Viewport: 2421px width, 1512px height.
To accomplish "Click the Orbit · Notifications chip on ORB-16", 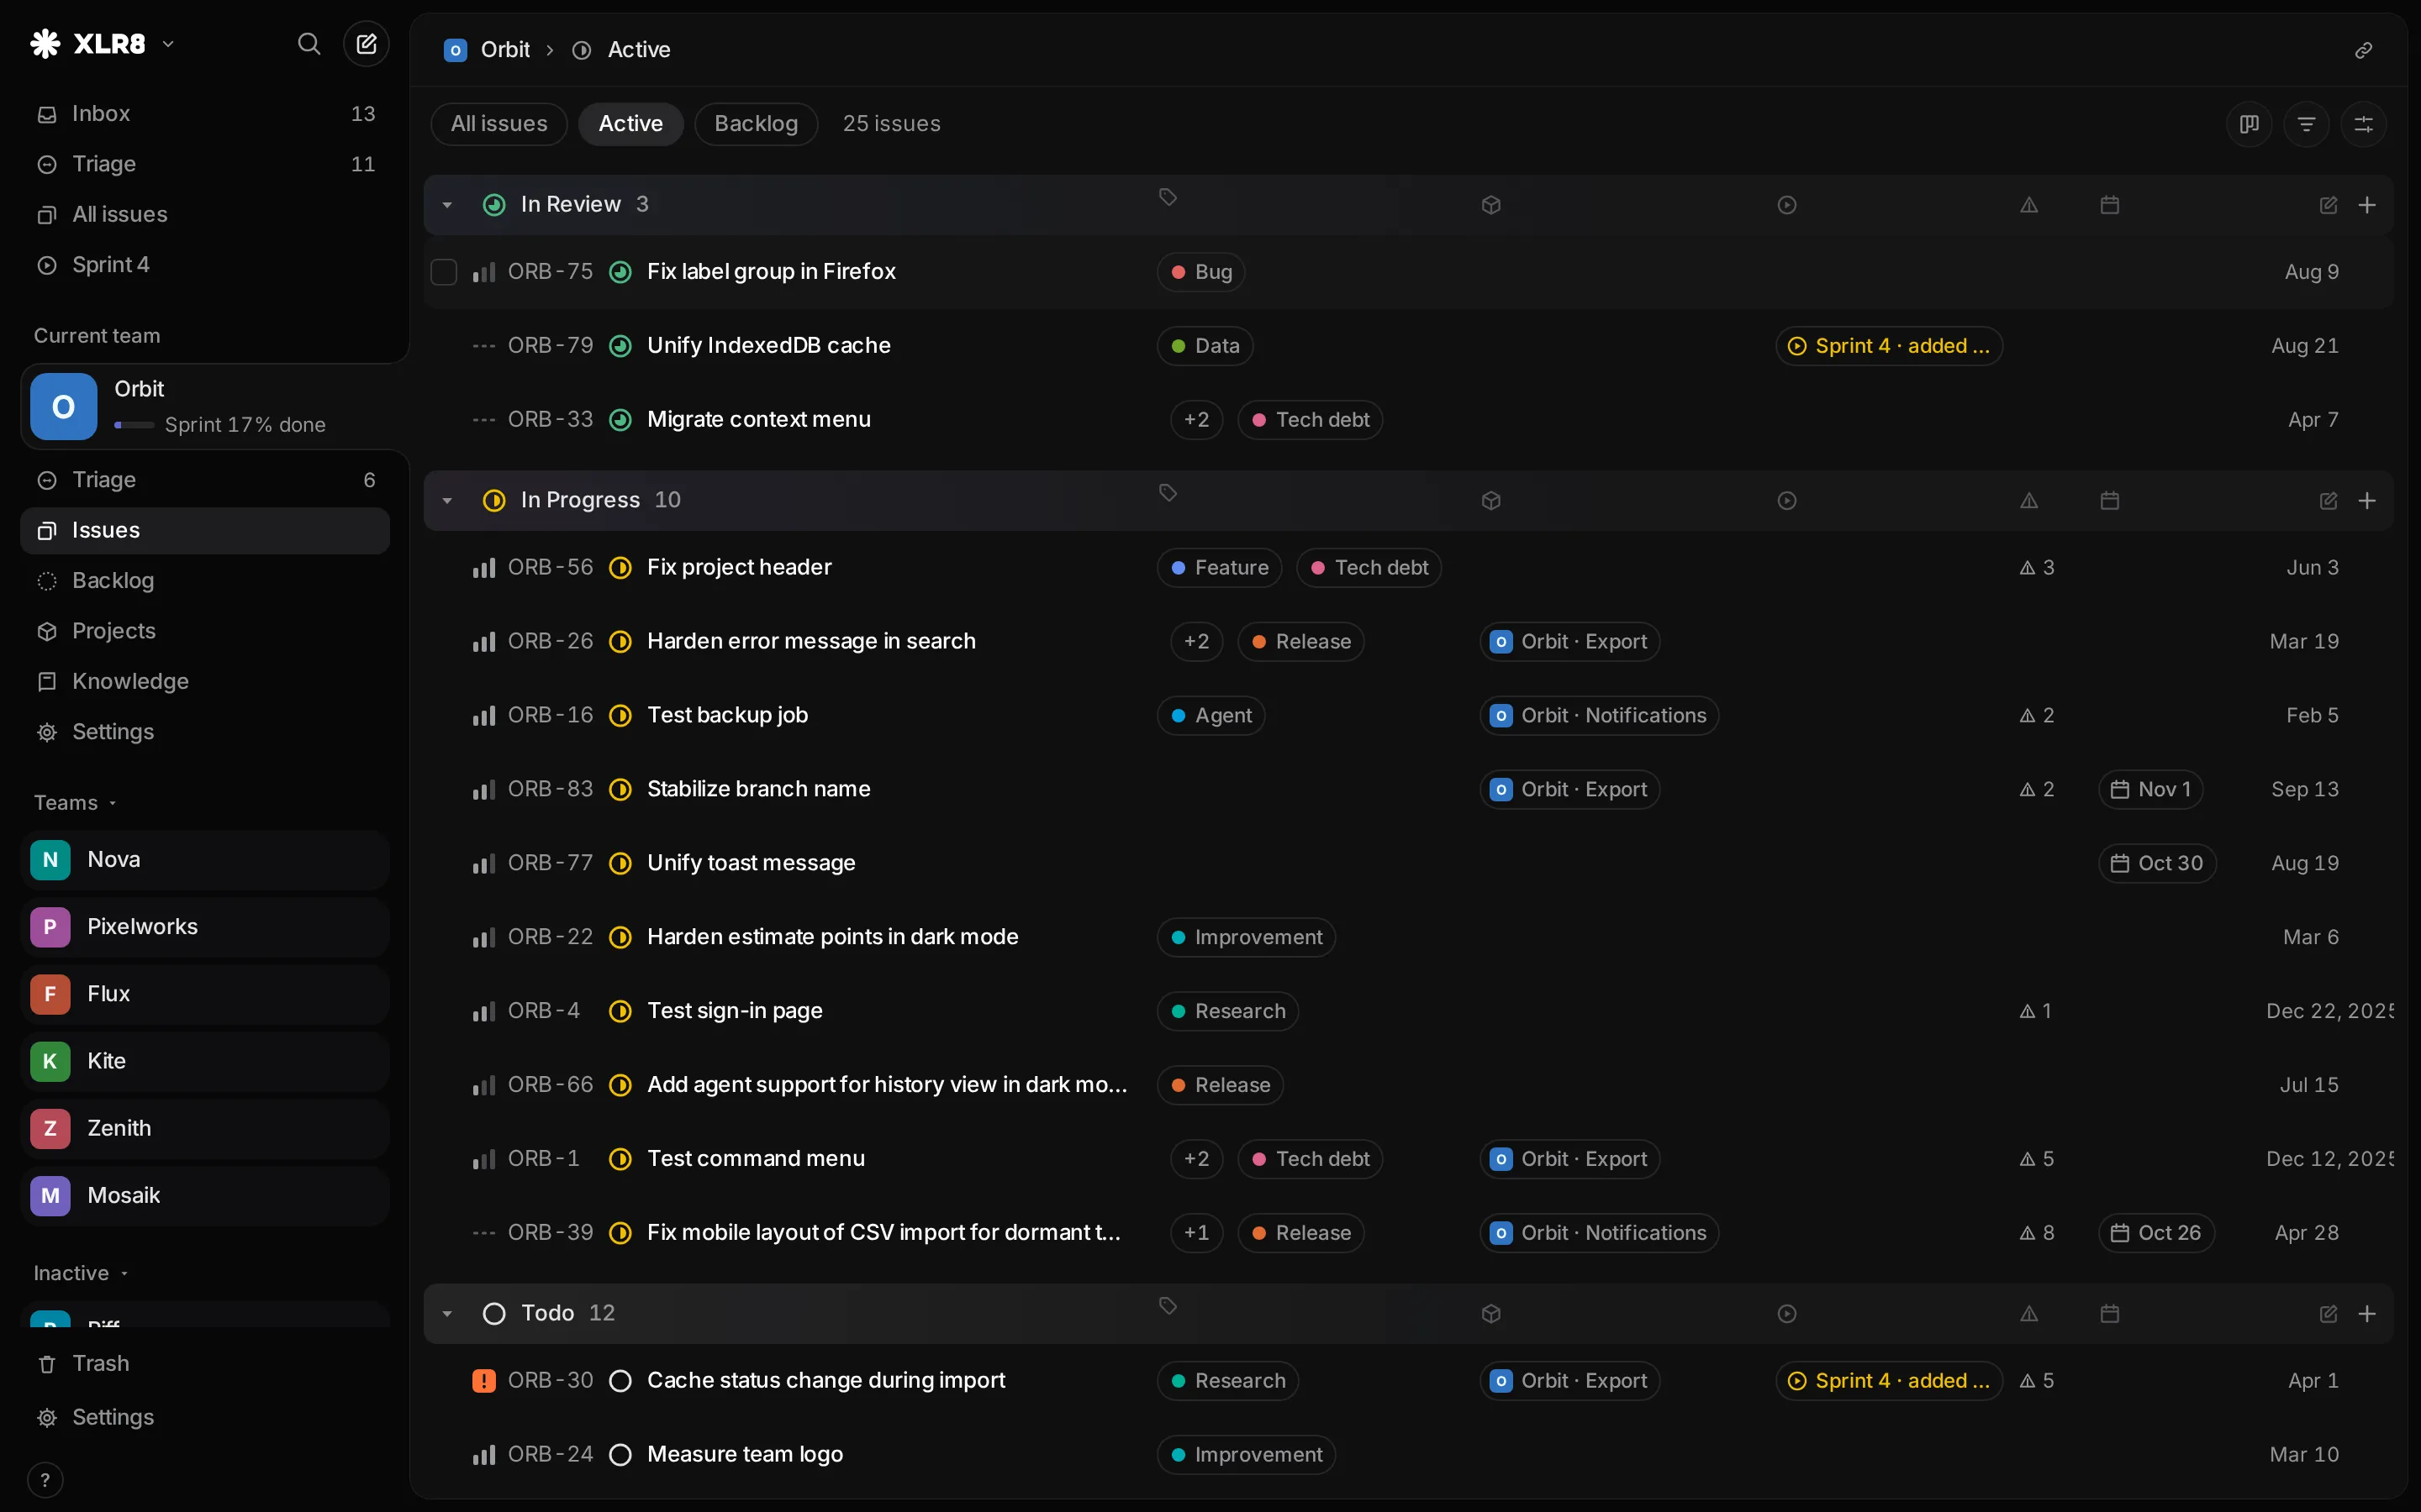I will pos(1599,716).
